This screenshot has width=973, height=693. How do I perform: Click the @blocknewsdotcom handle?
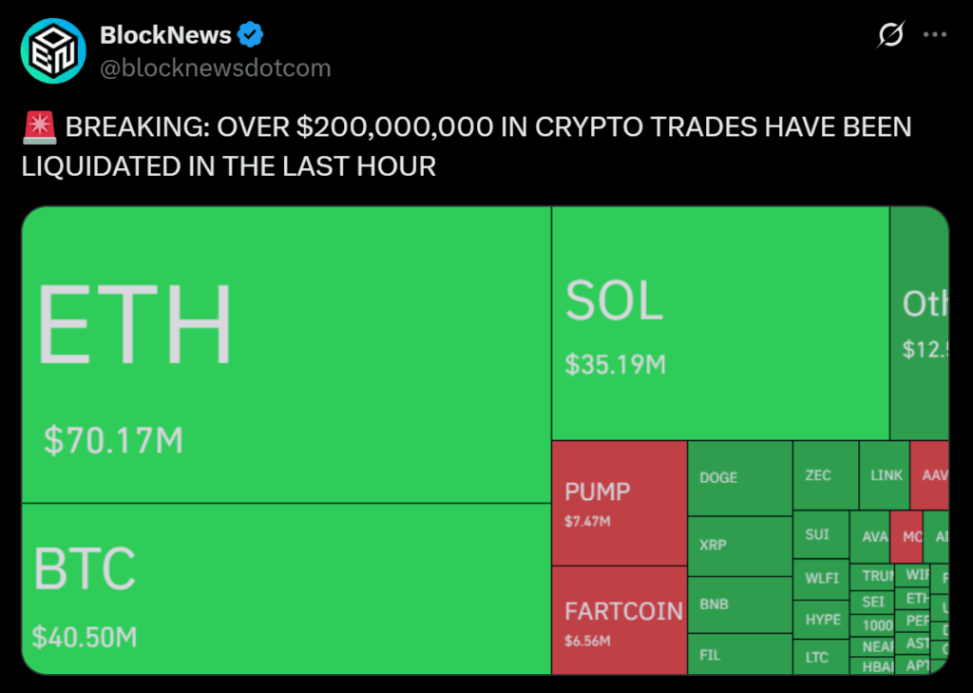pyautogui.click(x=215, y=67)
